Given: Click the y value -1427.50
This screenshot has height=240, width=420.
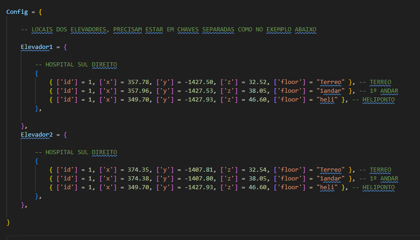Looking at the screenshot, I should click(195, 82).
